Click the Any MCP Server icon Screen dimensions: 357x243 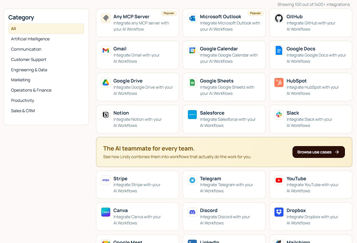106,18
